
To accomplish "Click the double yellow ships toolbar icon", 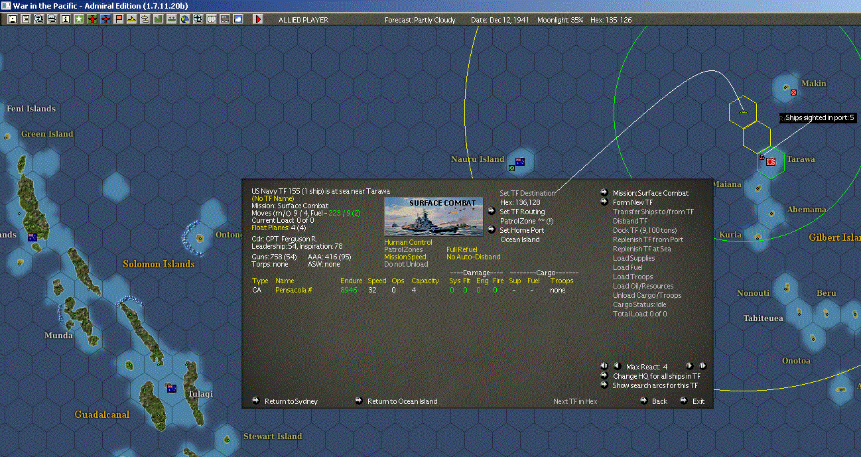I will [145, 19].
